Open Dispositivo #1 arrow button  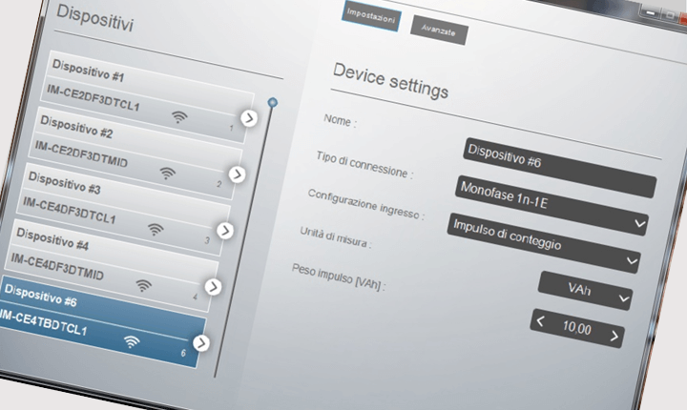pyautogui.click(x=248, y=118)
